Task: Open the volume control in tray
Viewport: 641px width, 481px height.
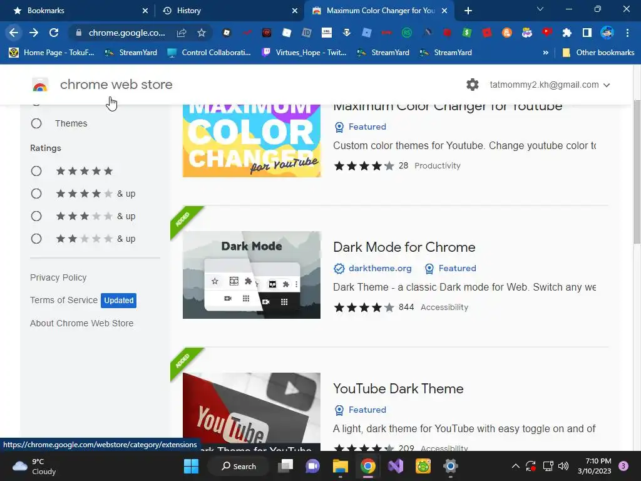Action: [x=563, y=466]
